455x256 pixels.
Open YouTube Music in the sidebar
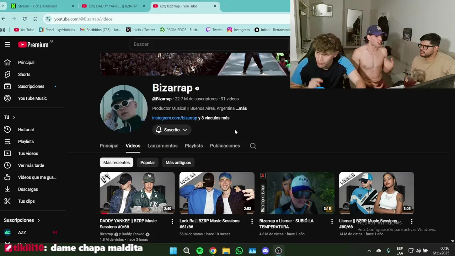click(32, 98)
